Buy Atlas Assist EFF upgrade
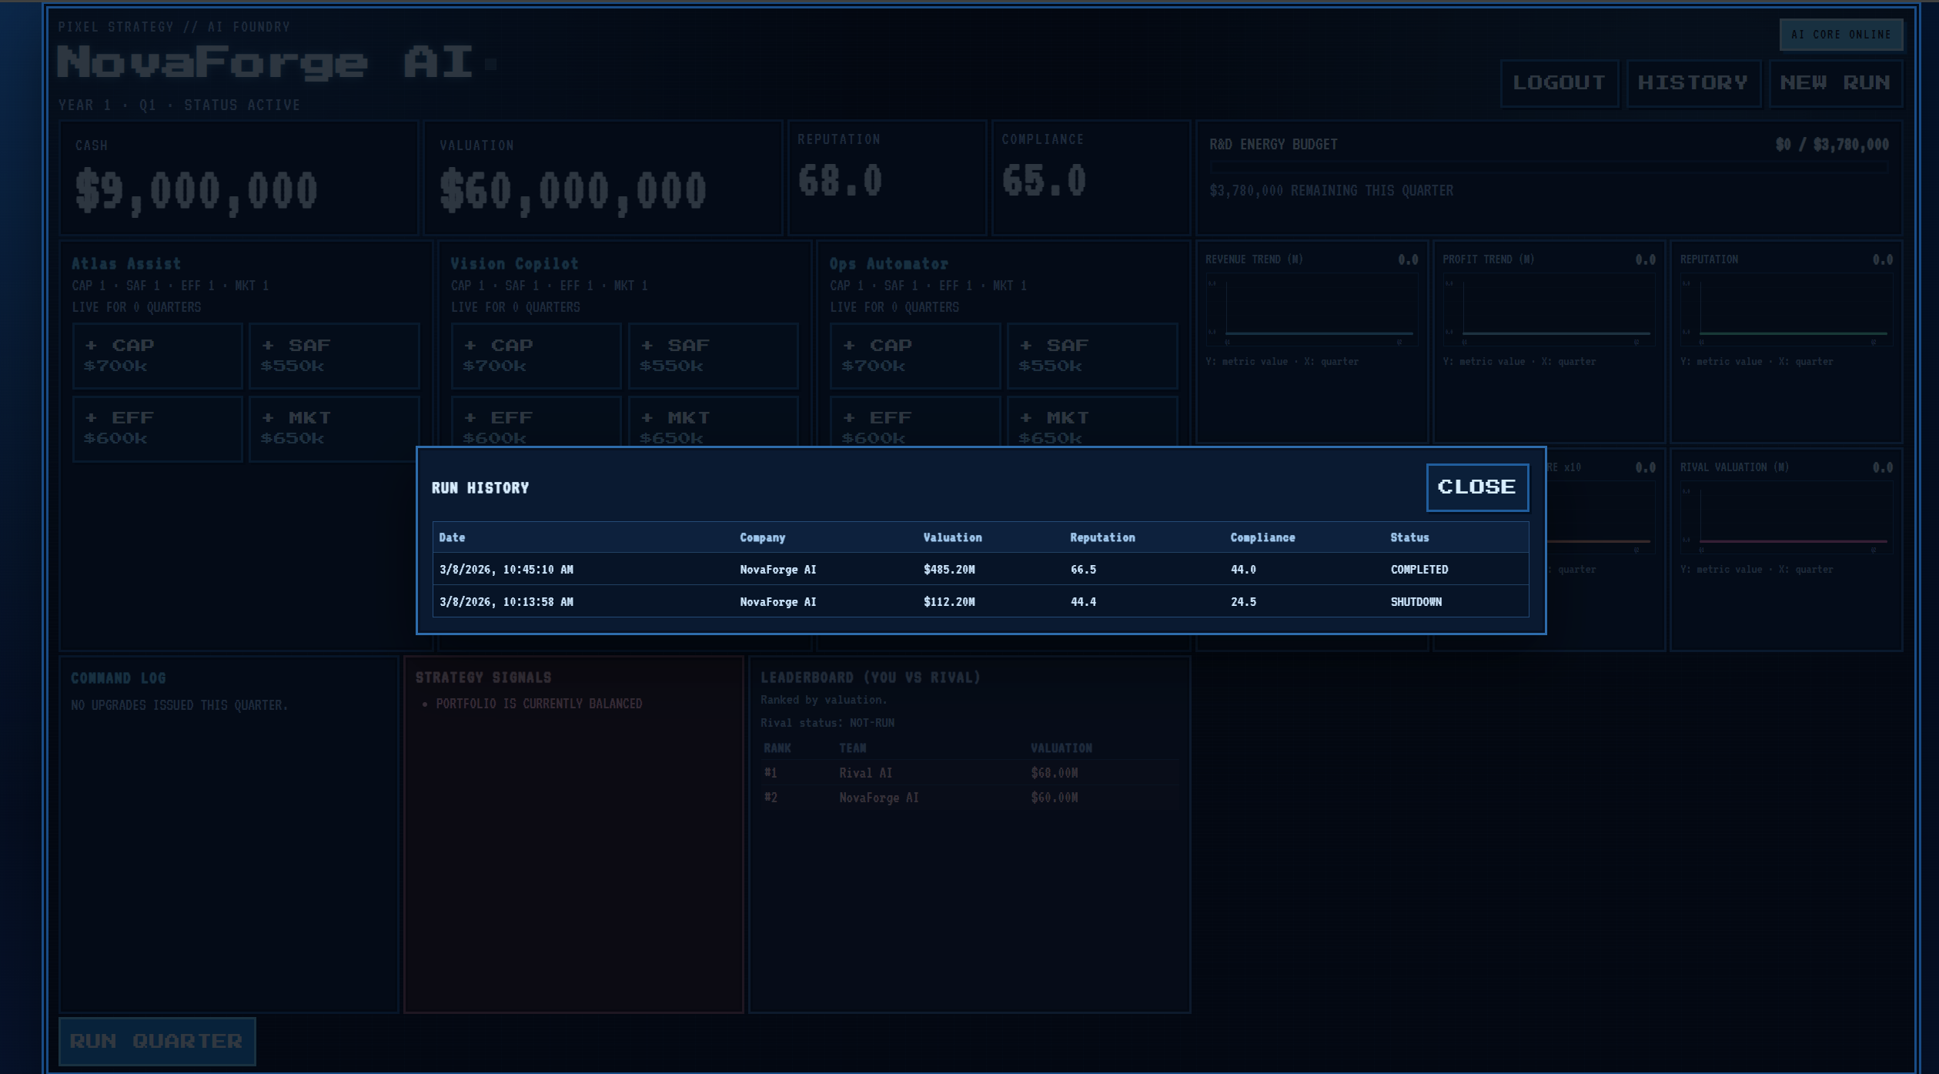 pos(157,428)
